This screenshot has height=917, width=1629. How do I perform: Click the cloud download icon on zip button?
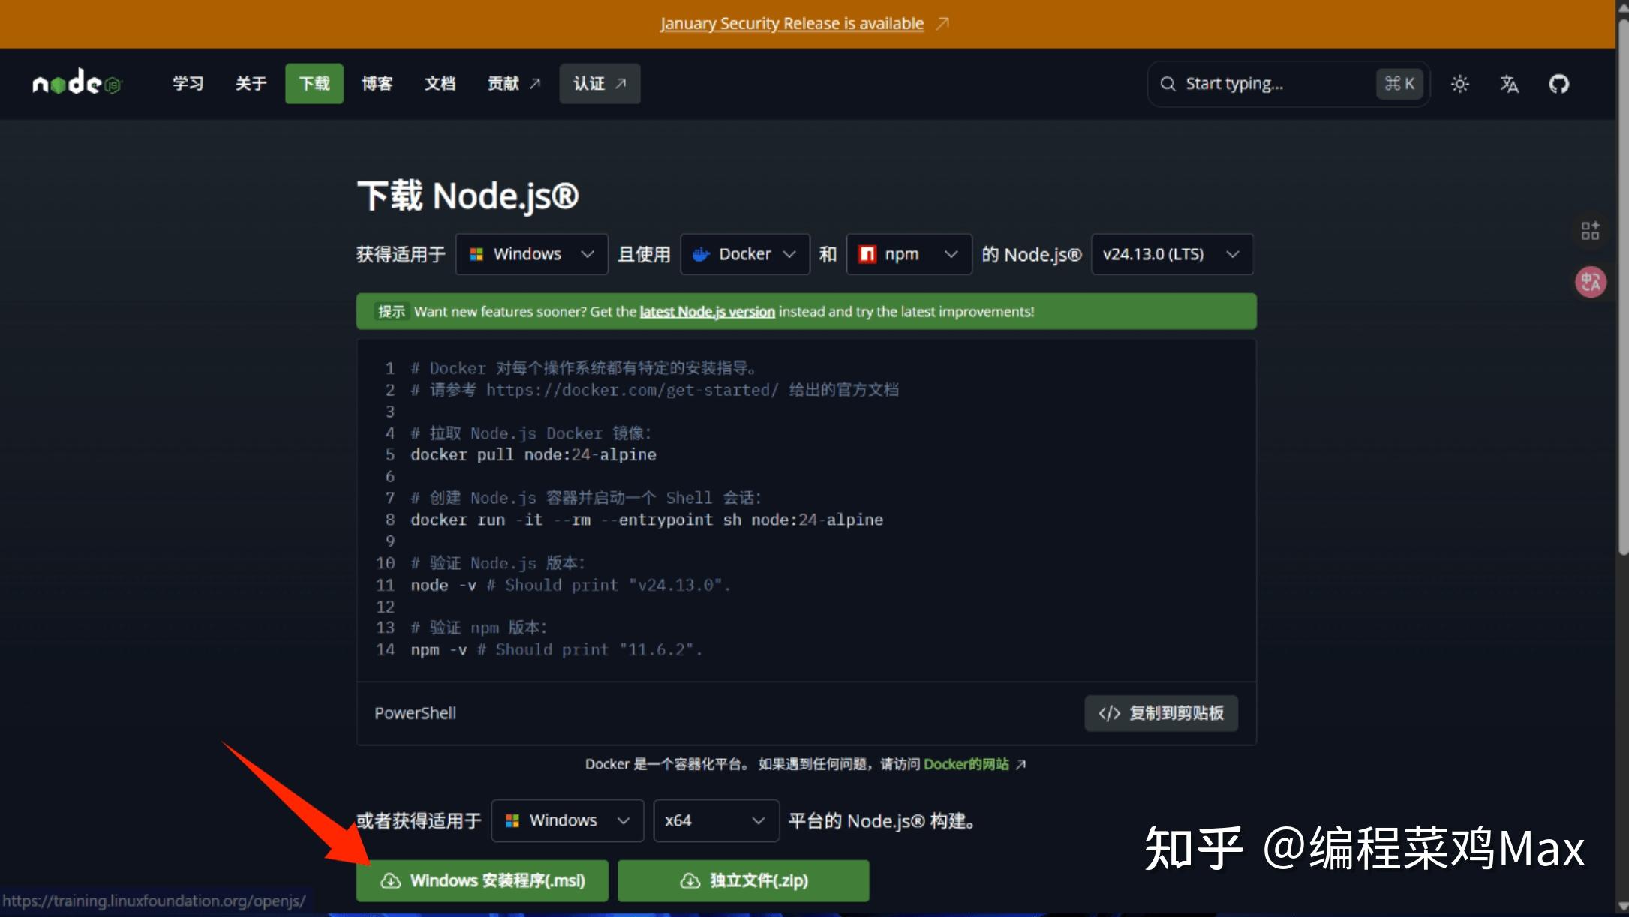[x=690, y=880]
